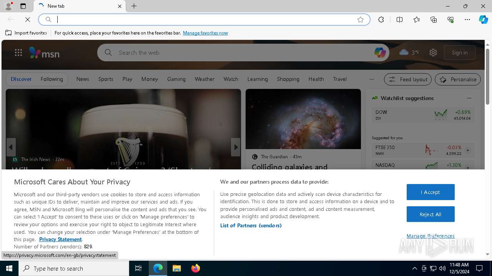This screenshot has width=492, height=276.
Task: Open the weather 3°C widget
Action: 409,53
